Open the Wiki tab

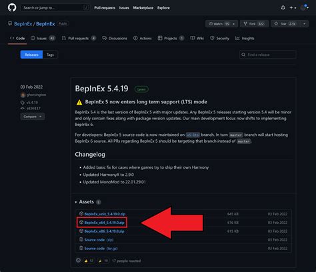tap(197, 38)
